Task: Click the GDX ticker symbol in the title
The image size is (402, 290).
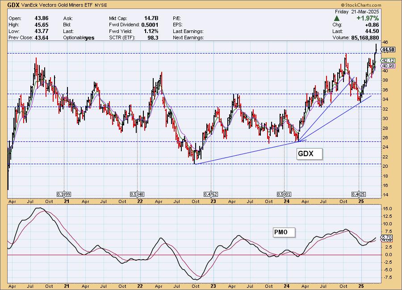Action: pyautogui.click(x=13, y=4)
